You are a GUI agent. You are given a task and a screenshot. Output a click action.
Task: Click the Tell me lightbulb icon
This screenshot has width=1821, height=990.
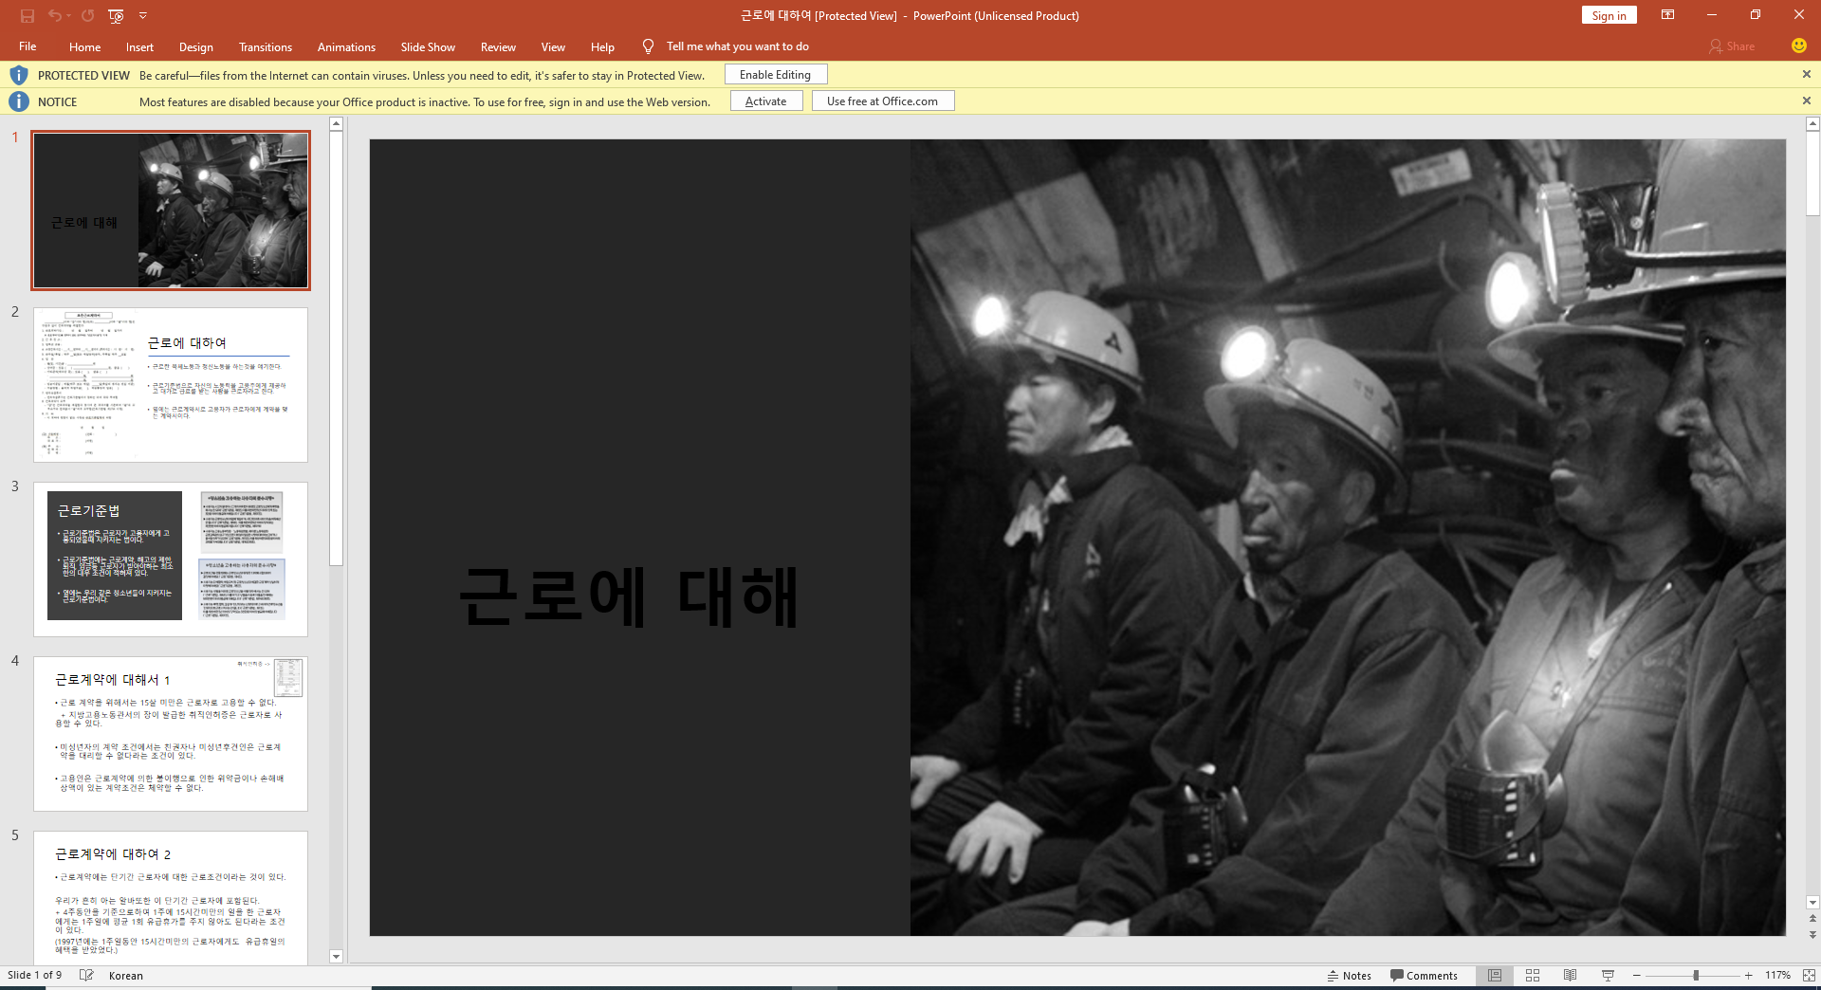648,46
